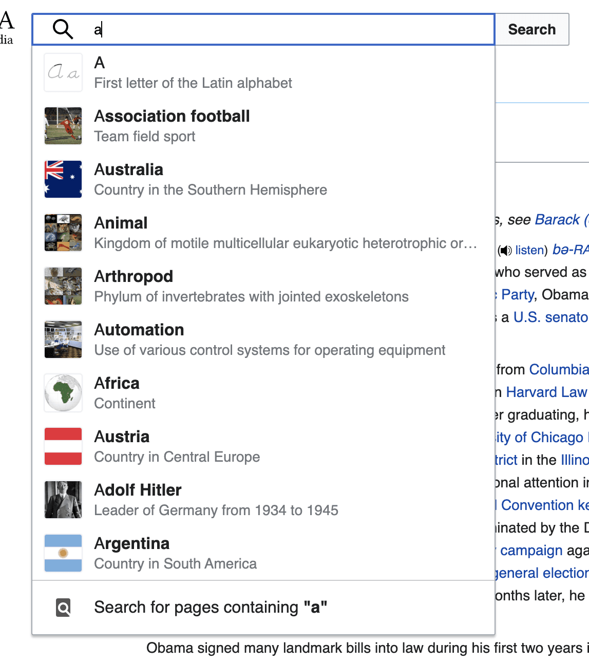589x662 pixels.
Task: Open the Animal collage thumbnail
Action: [x=63, y=233]
